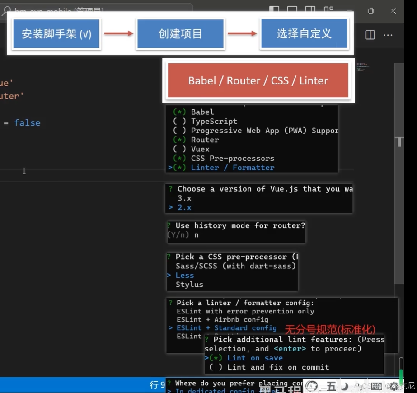Screen dimensions: 417x393
Task: Select the Less pre-processor option
Action: [185, 276]
